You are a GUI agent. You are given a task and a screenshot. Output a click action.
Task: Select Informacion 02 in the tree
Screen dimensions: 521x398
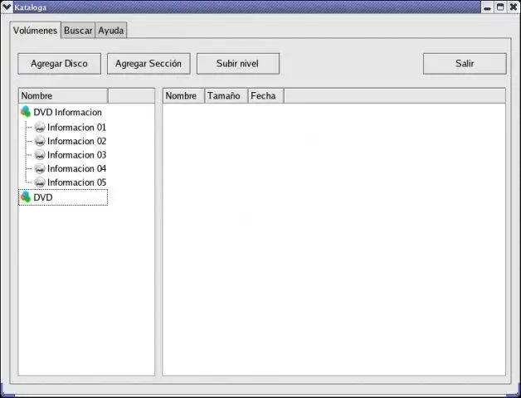[x=77, y=141]
